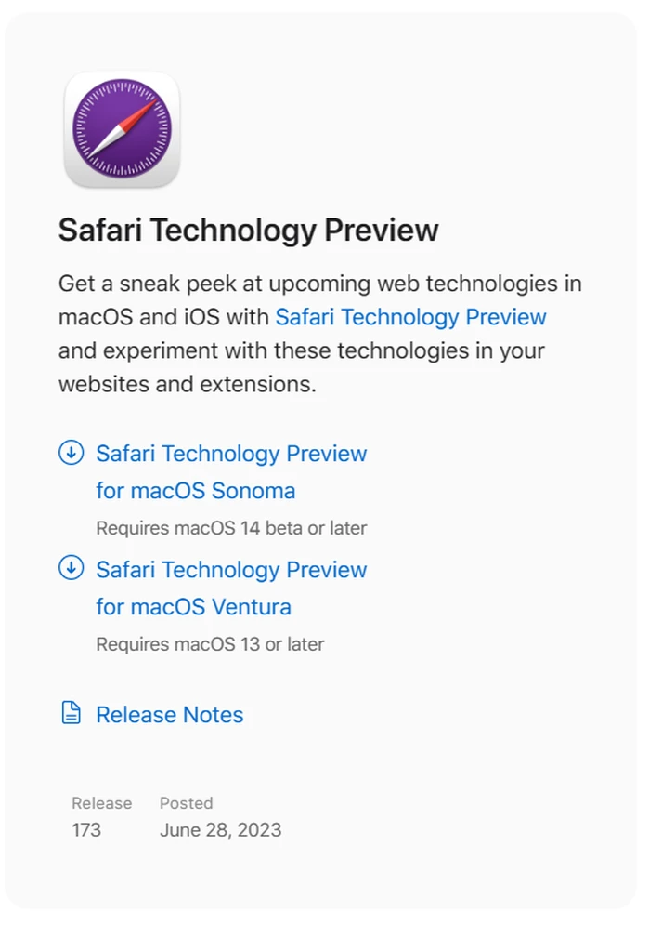Click the Posted label above the date
This screenshot has width=650, height=925.
[x=186, y=803]
